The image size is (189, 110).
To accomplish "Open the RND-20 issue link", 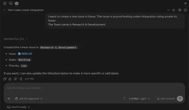I will (27, 54).
